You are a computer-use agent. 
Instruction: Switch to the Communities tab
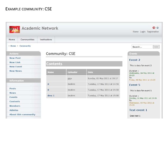click(x=27, y=39)
